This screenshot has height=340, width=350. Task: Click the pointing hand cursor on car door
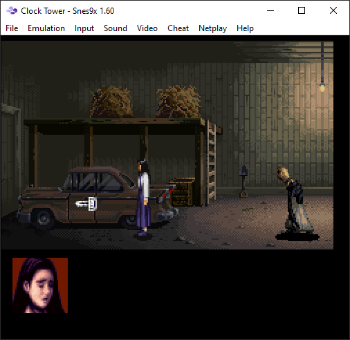pyautogui.click(x=86, y=204)
